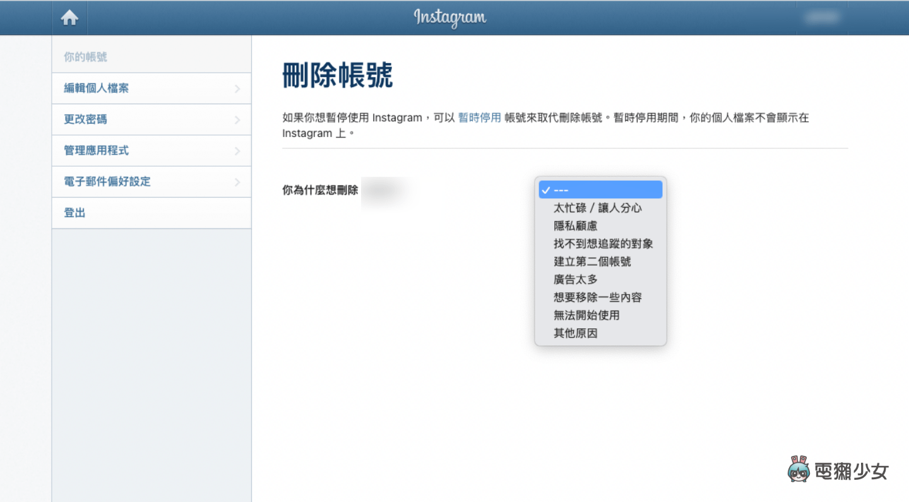Click the Instagram logo in header
909x502 pixels.
coord(450,18)
